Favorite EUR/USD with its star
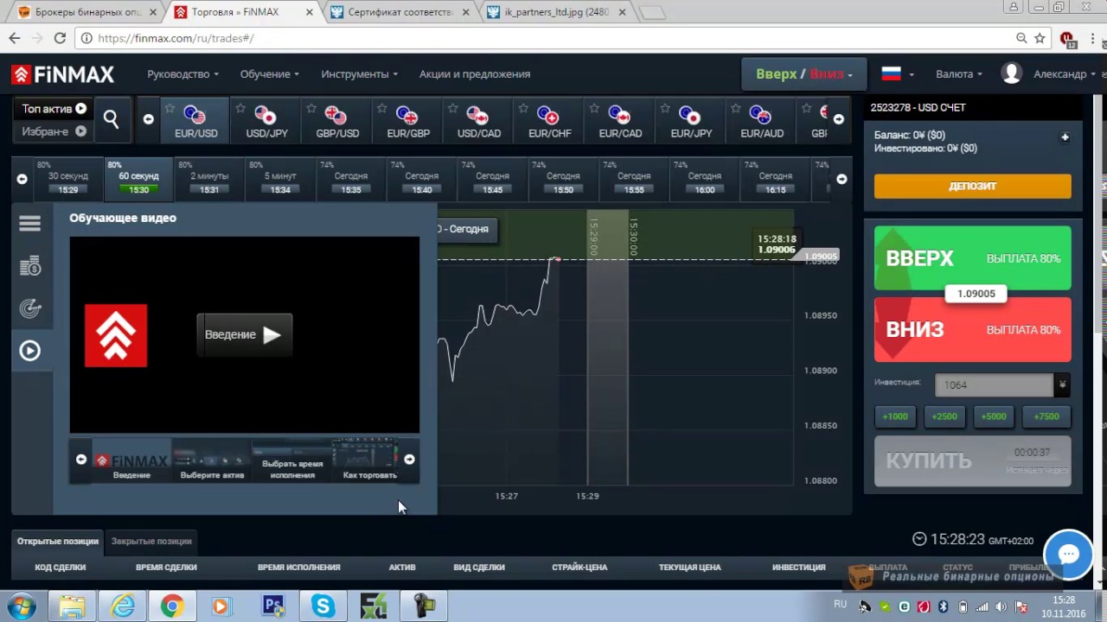This screenshot has height=622, width=1107. pos(170,109)
